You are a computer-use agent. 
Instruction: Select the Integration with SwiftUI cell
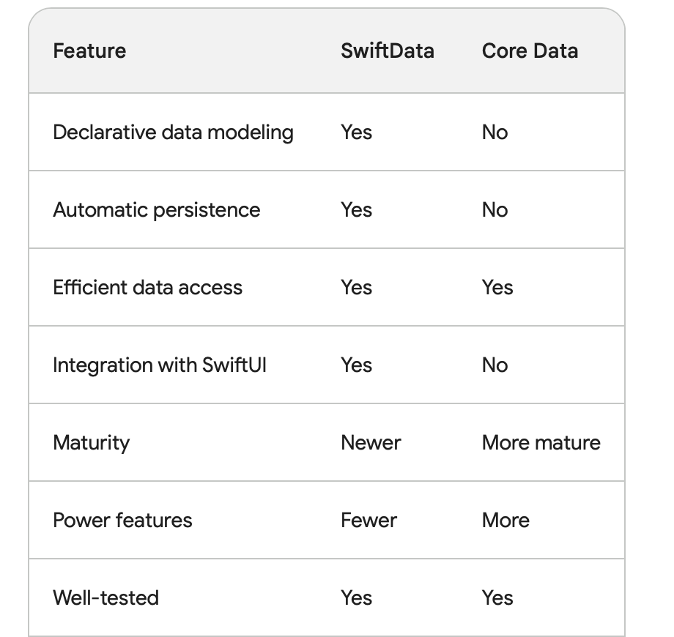[x=160, y=365]
